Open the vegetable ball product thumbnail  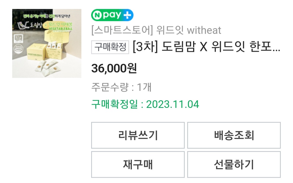point(47,43)
